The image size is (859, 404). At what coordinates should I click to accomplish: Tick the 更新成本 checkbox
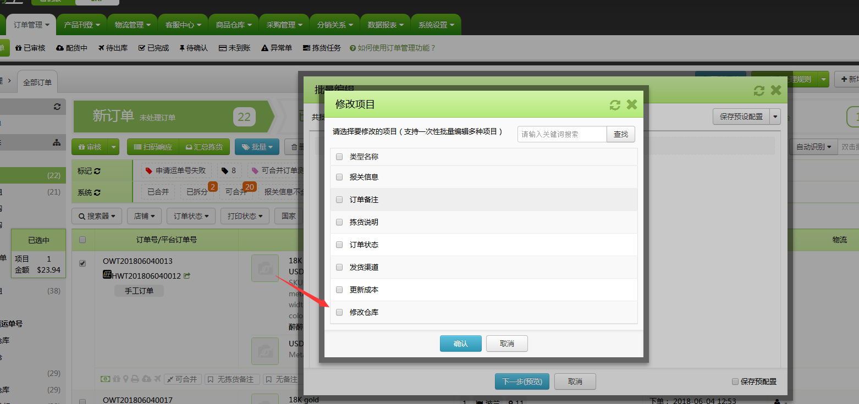pos(339,290)
